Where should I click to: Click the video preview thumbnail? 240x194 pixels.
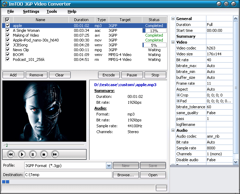44,111
